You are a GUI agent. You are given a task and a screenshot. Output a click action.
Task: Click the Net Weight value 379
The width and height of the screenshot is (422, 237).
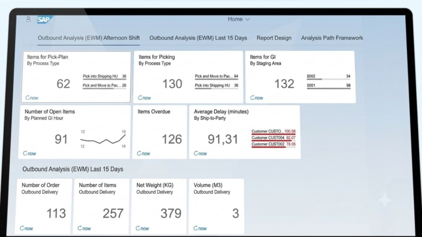171,214
